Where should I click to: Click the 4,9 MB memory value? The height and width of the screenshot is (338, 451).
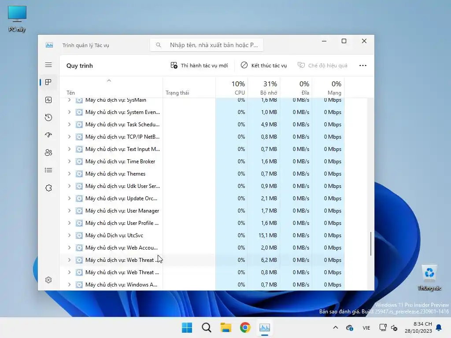[269, 125]
